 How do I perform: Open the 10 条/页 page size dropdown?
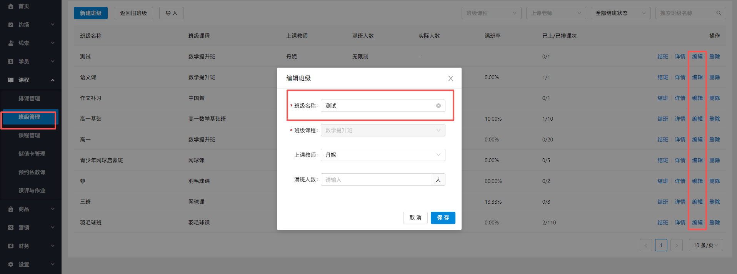705,245
